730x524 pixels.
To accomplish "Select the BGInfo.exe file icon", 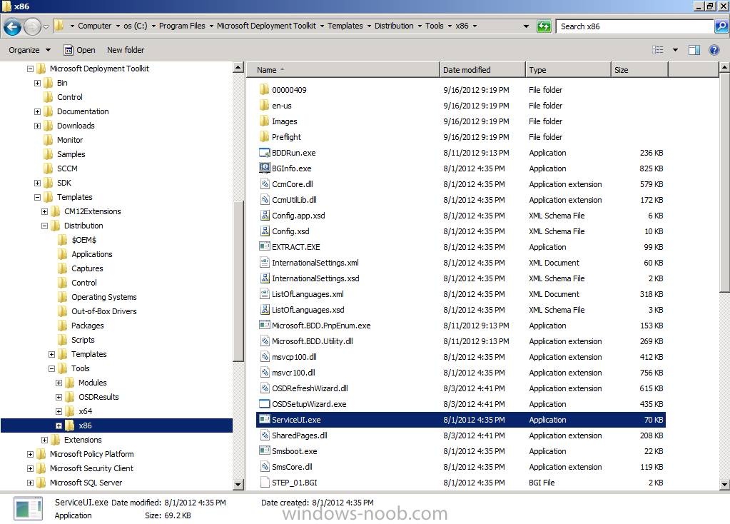I will [265, 168].
